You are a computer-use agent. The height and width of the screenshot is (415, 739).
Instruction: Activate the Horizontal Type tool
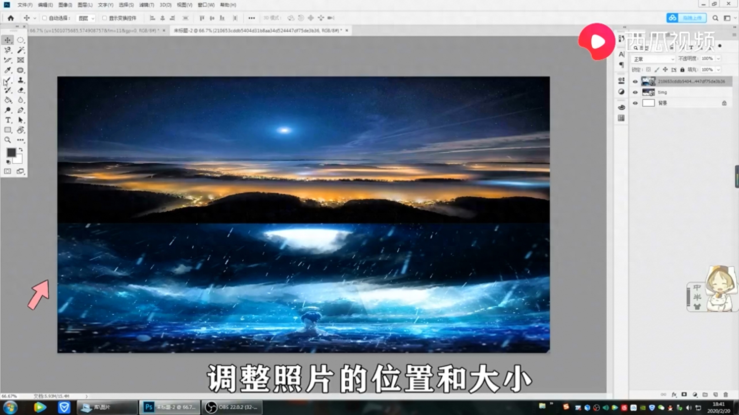click(x=8, y=120)
